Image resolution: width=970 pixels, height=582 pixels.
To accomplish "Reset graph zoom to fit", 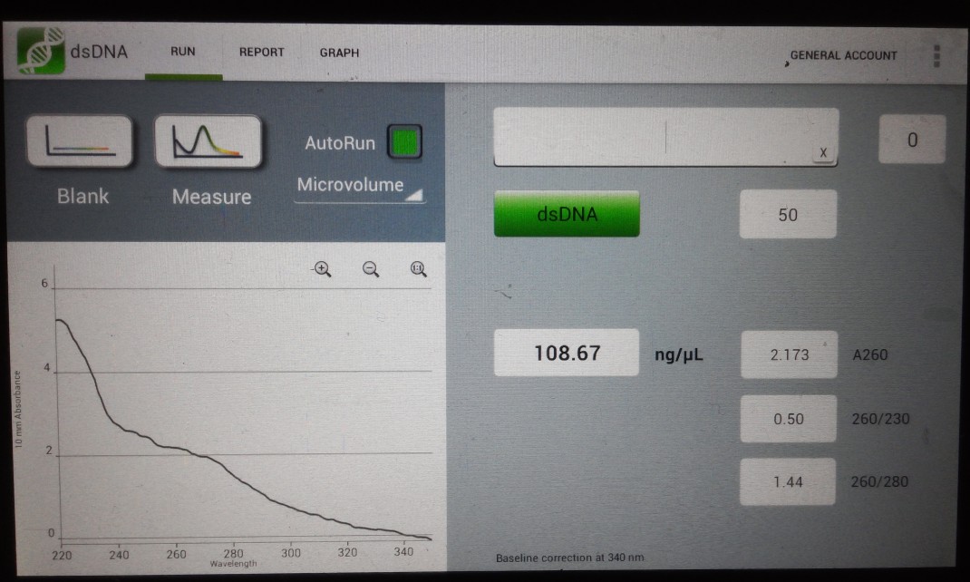I will click(418, 268).
